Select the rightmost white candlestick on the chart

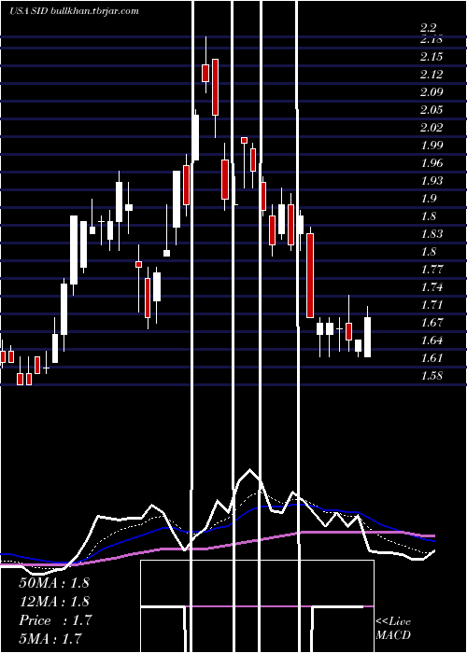[x=367, y=337]
